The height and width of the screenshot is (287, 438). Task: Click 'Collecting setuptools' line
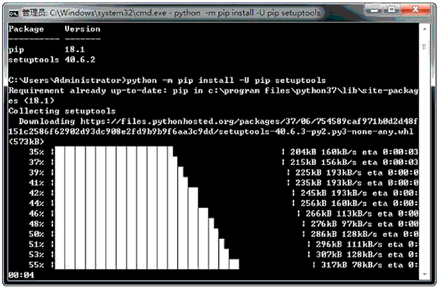[62, 111]
